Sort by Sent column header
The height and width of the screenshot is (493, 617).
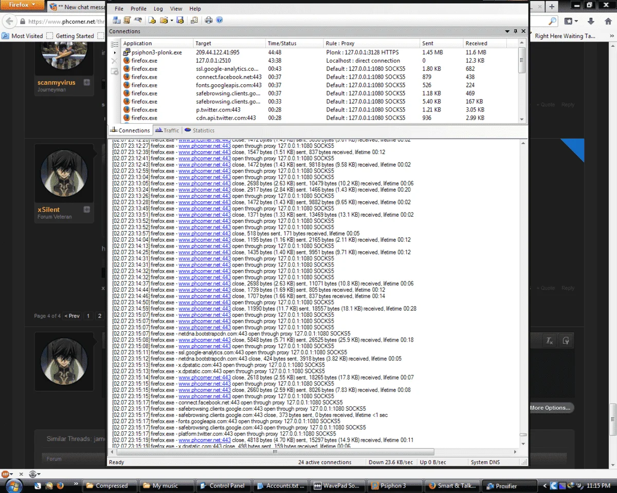coord(441,44)
